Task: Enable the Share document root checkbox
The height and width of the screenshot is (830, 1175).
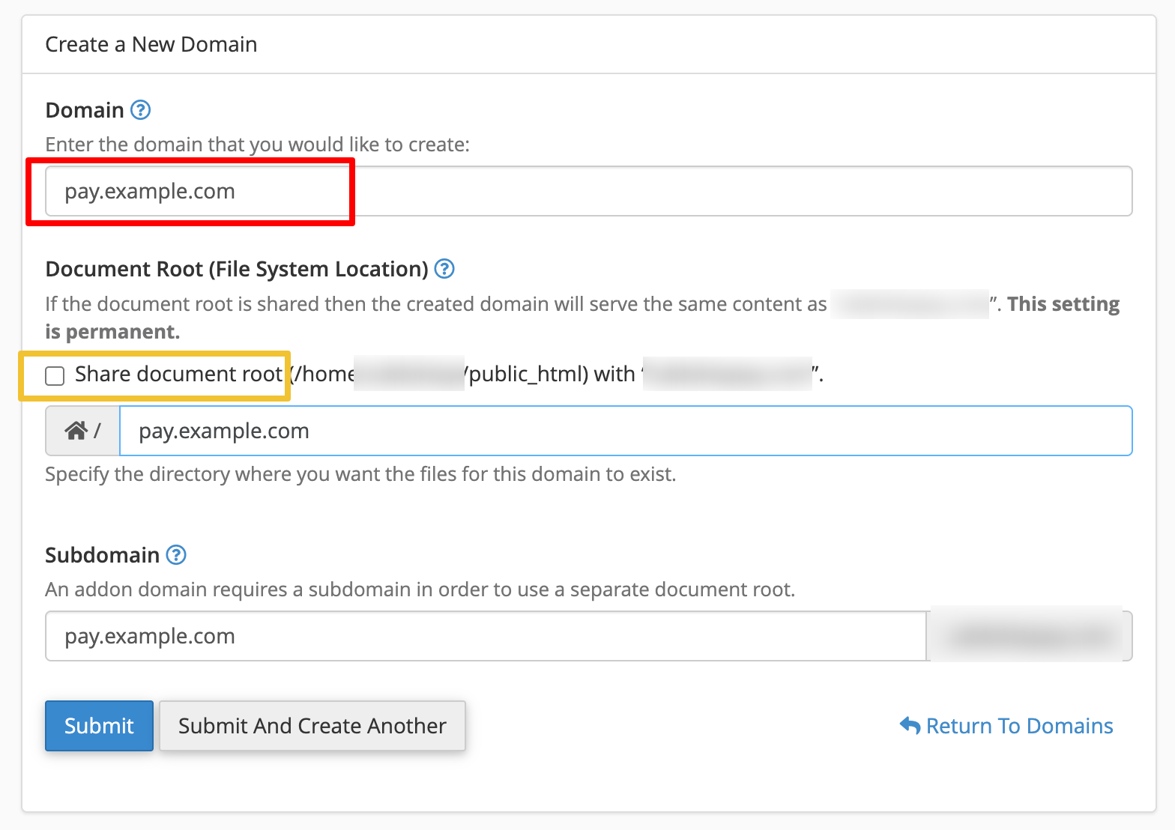Action: tap(55, 375)
